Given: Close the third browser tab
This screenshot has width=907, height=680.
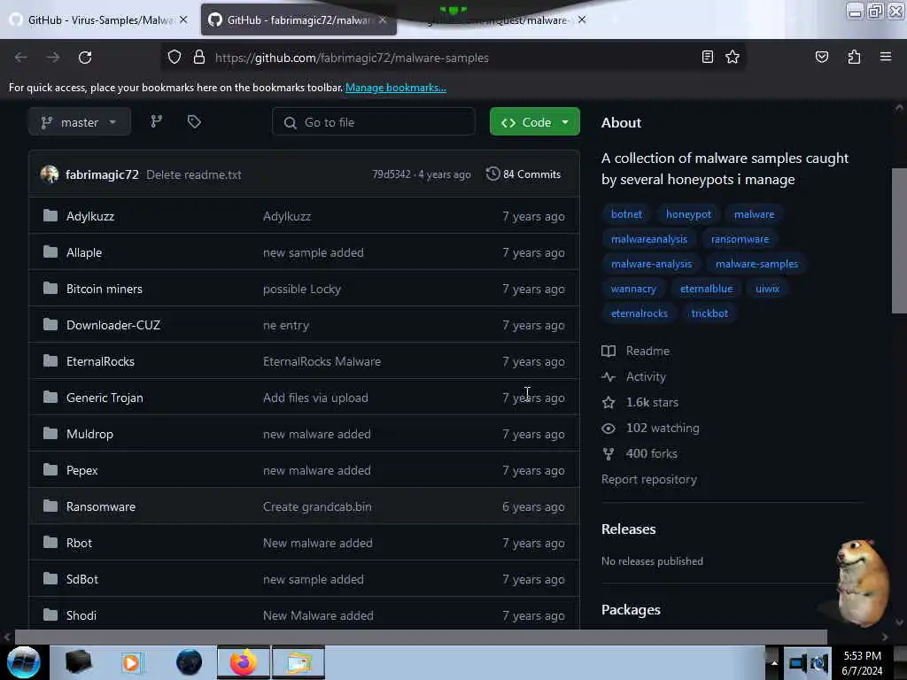Looking at the screenshot, I should point(582,19).
